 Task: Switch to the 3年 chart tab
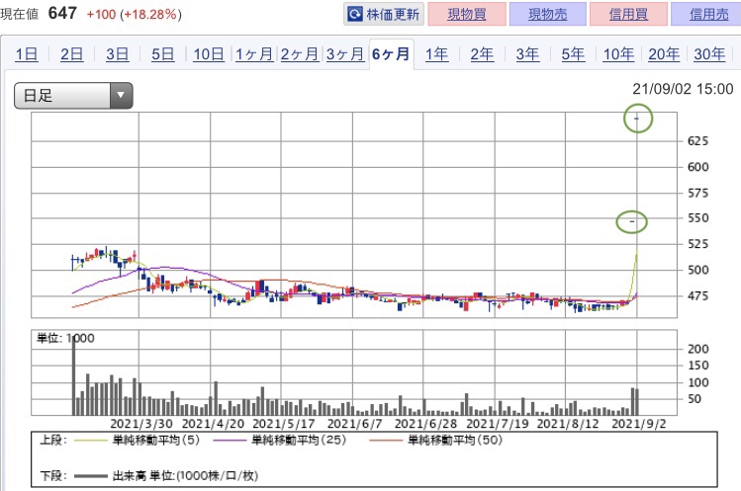(x=527, y=54)
